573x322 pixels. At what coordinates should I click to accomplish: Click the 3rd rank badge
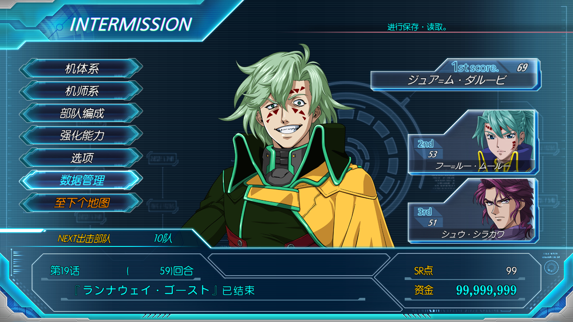pos(424,212)
